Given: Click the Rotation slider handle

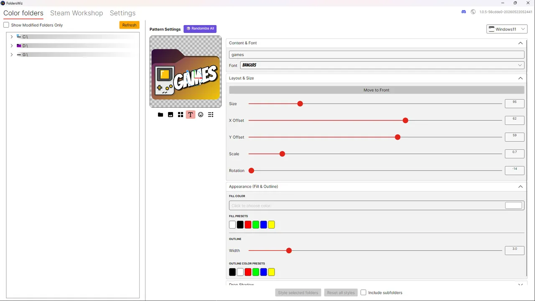Looking at the screenshot, I should 252,171.
